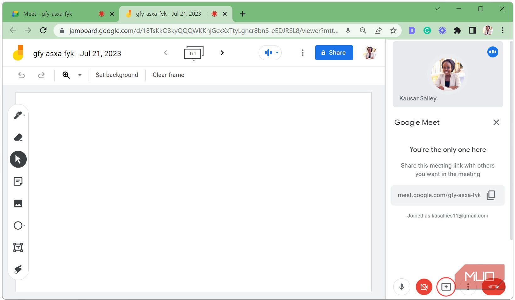The height and width of the screenshot is (300, 515).
Task: Select the Laser pointer tool
Action: (x=18, y=269)
